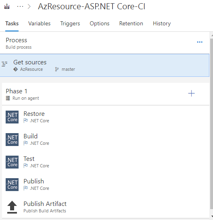Select the Publish Artifact task

coord(106,207)
